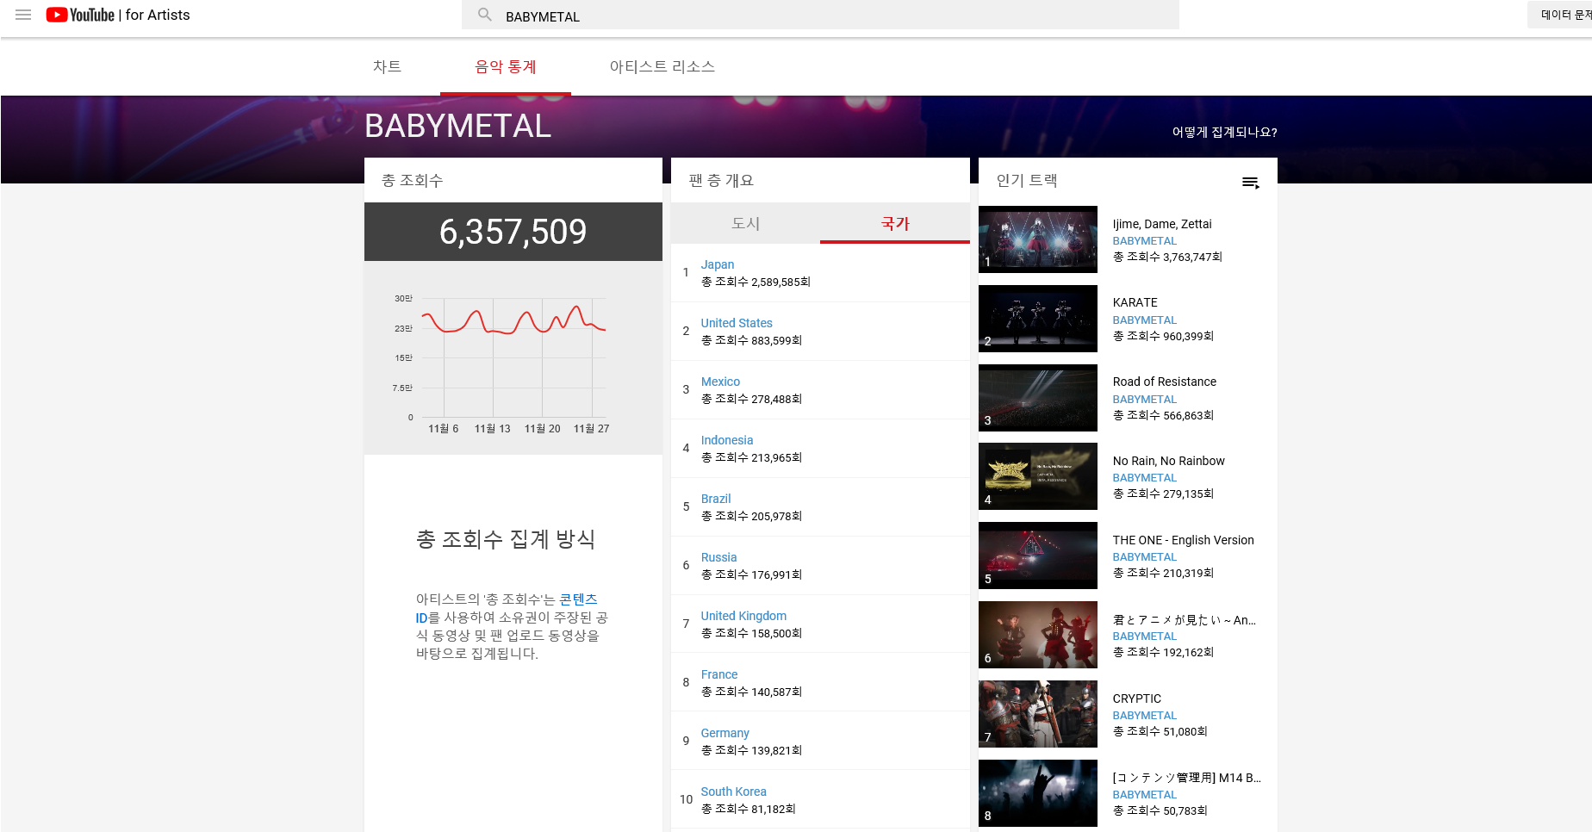Switch fan overview to 도시 tab
1592x832 pixels.
745,223
